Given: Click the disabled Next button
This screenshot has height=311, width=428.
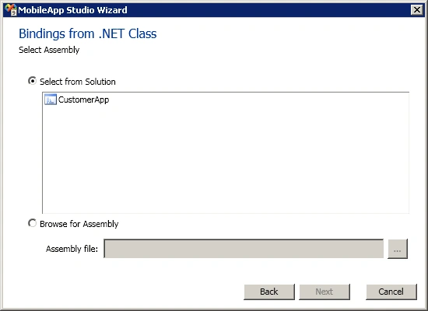Looking at the screenshot, I should click(325, 292).
